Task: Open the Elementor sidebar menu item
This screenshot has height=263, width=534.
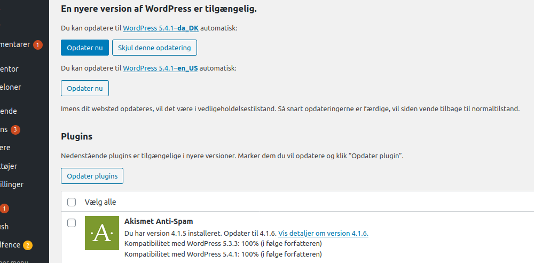Action: point(10,69)
